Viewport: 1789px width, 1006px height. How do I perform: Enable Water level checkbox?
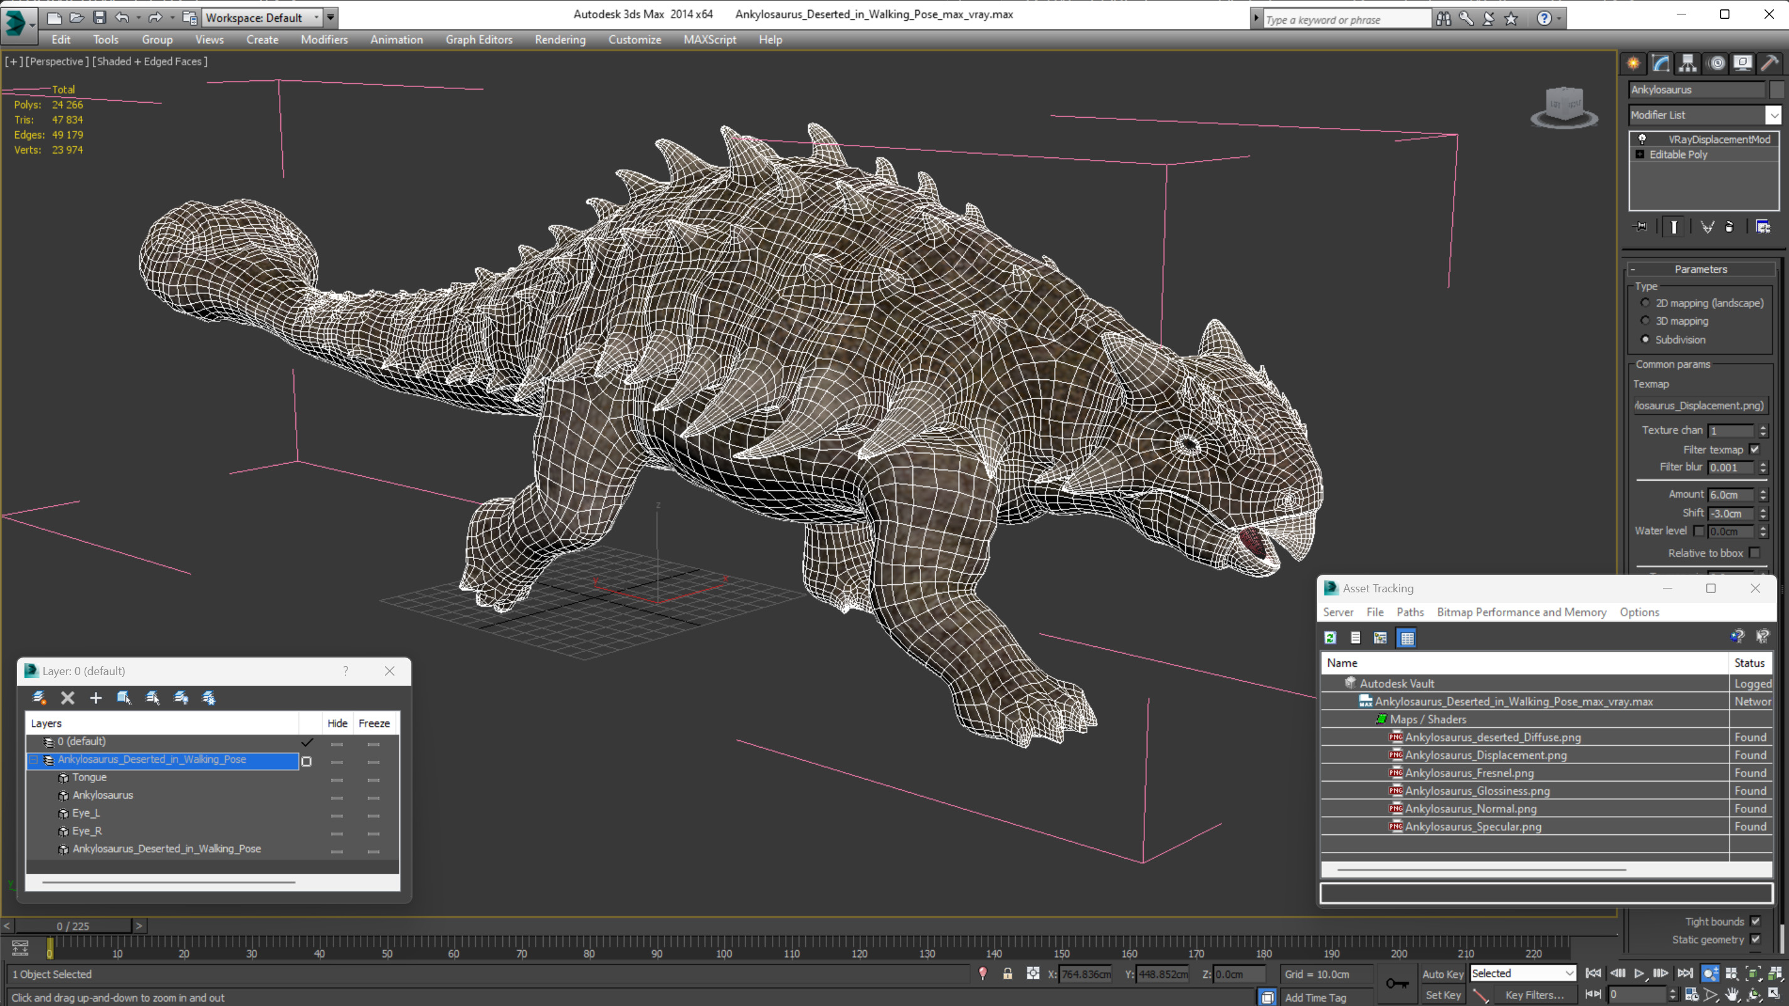(1699, 531)
